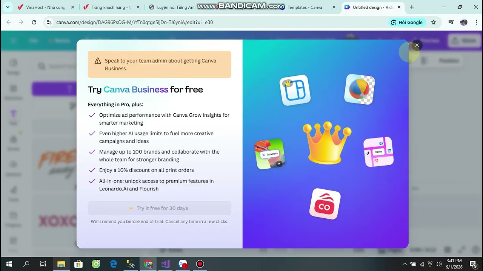Open the hammer tool app on taskbar
This screenshot has height=271, width=483.
point(131,264)
